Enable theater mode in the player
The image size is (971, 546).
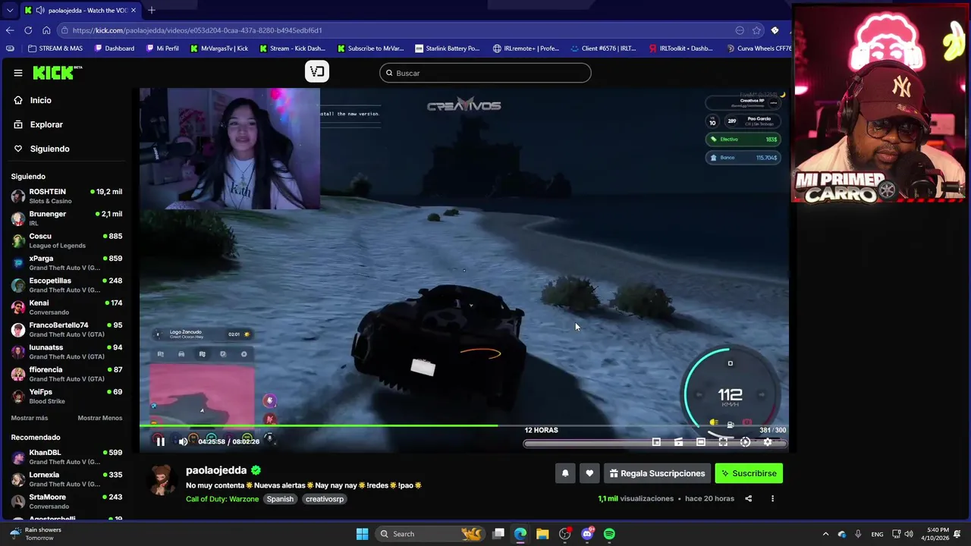click(701, 442)
